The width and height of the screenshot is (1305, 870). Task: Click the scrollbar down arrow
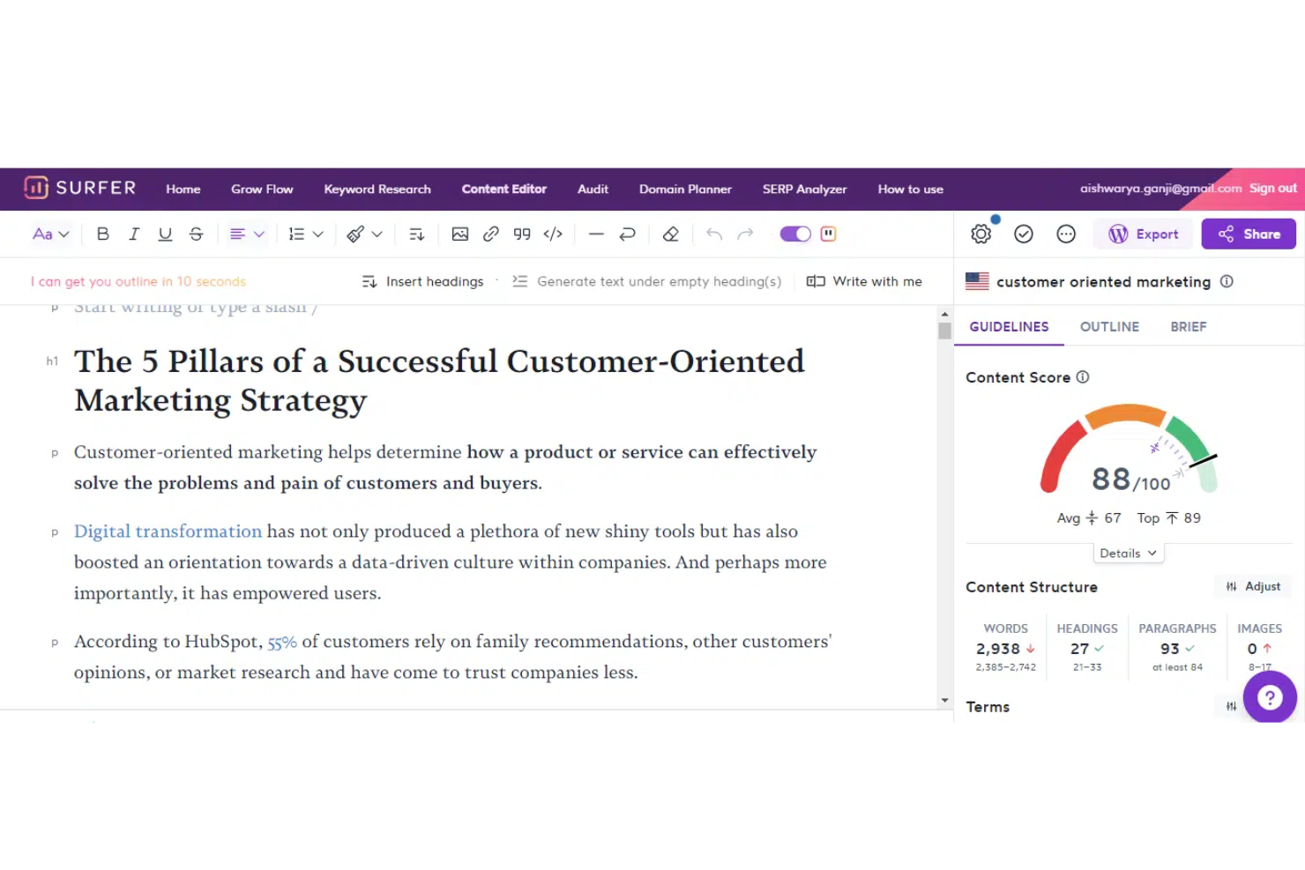[x=944, y=701]
